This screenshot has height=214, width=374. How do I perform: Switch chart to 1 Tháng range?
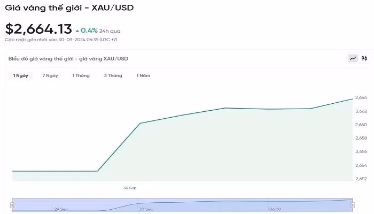point(81,75)
